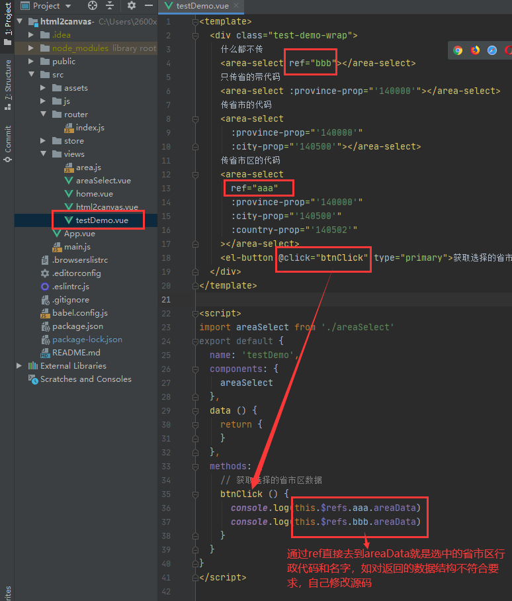The image size is (512, 601).
Task: Expand External Libraries node
Action: click(x=19, y=365)
